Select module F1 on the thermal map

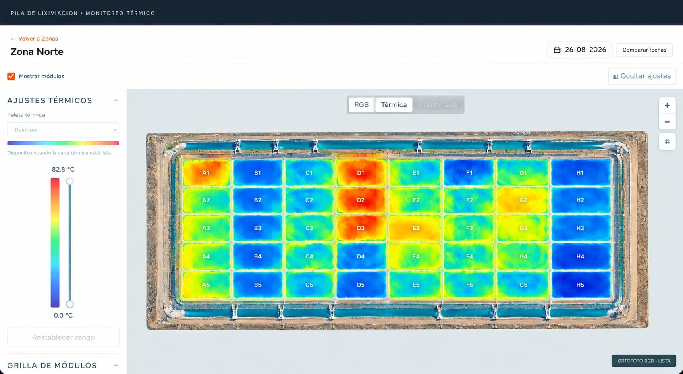coord(469,173)
